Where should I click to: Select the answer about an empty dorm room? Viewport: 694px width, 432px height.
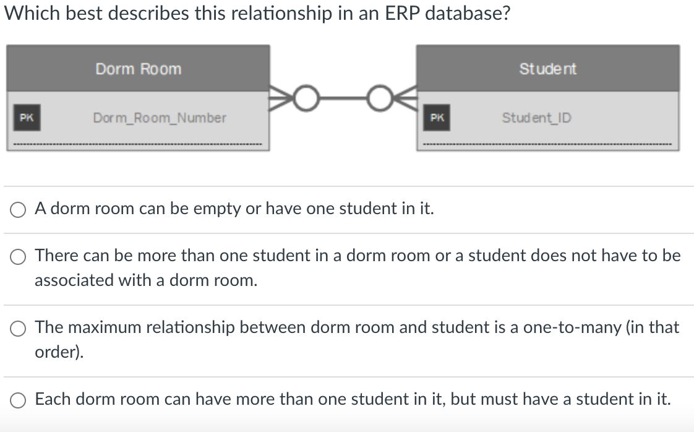click(x=17, y=210)
